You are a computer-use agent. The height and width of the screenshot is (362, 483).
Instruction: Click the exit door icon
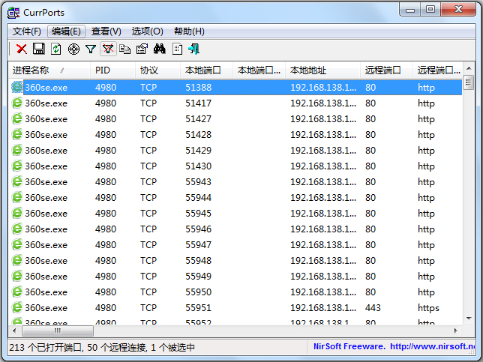194,49
